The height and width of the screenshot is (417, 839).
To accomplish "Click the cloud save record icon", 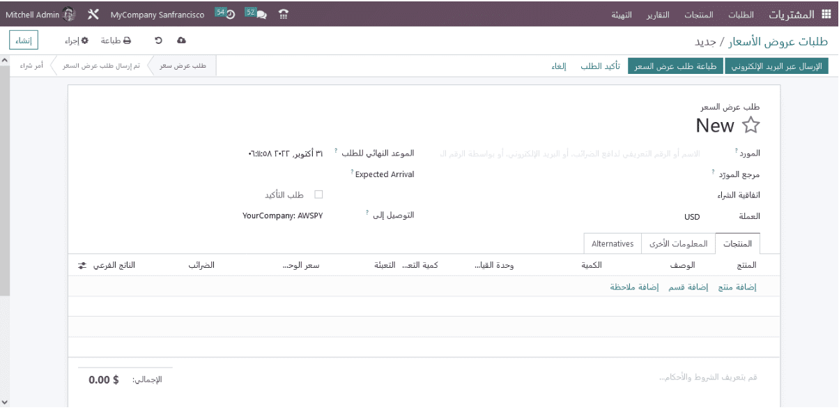I will coord(182,40).
